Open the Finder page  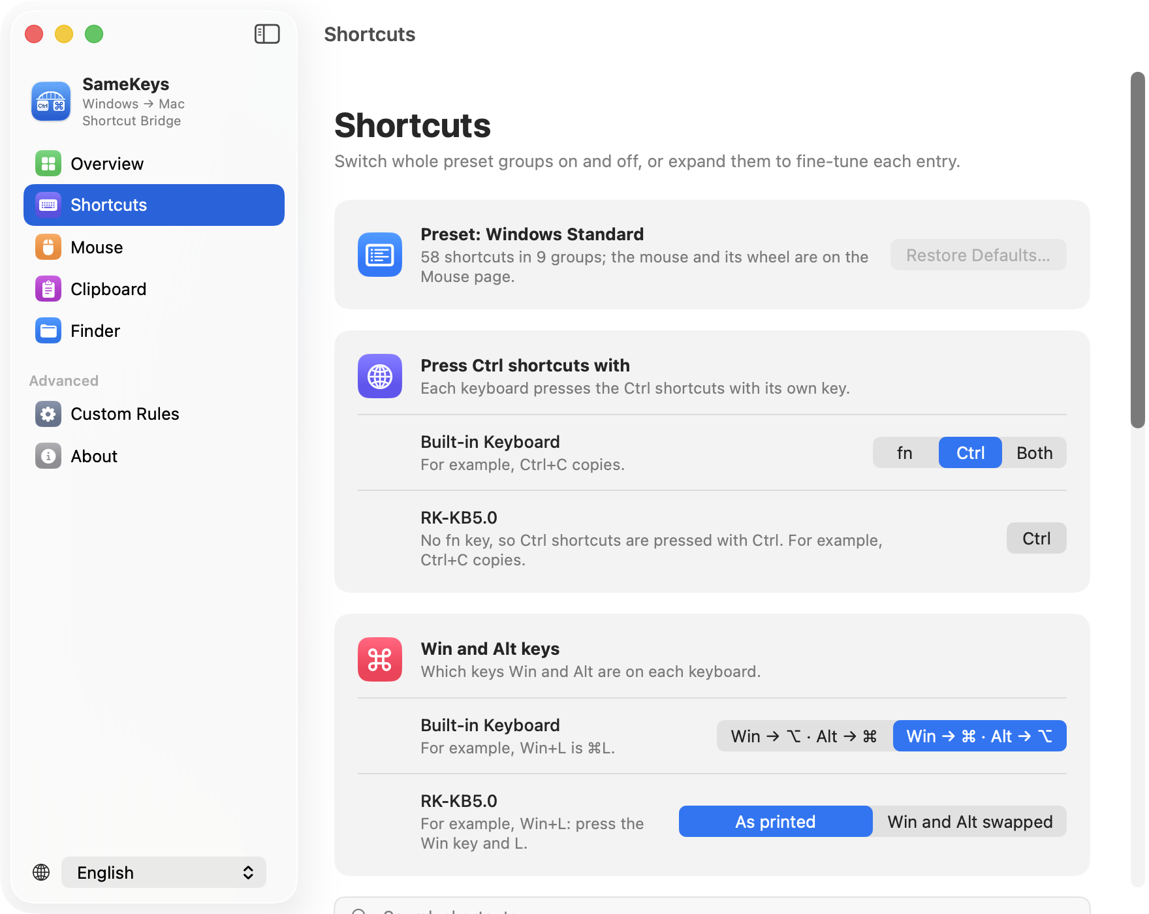[154, 331]
